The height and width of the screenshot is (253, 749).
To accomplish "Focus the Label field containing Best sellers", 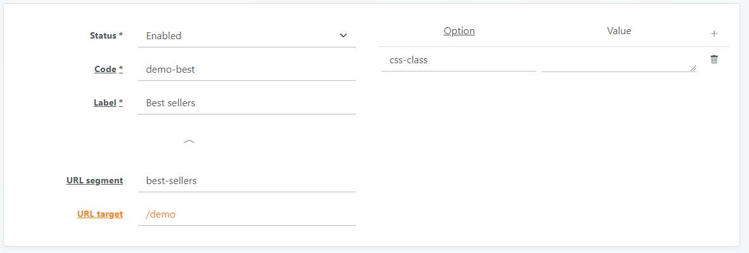I will click(x=247, y=103).
